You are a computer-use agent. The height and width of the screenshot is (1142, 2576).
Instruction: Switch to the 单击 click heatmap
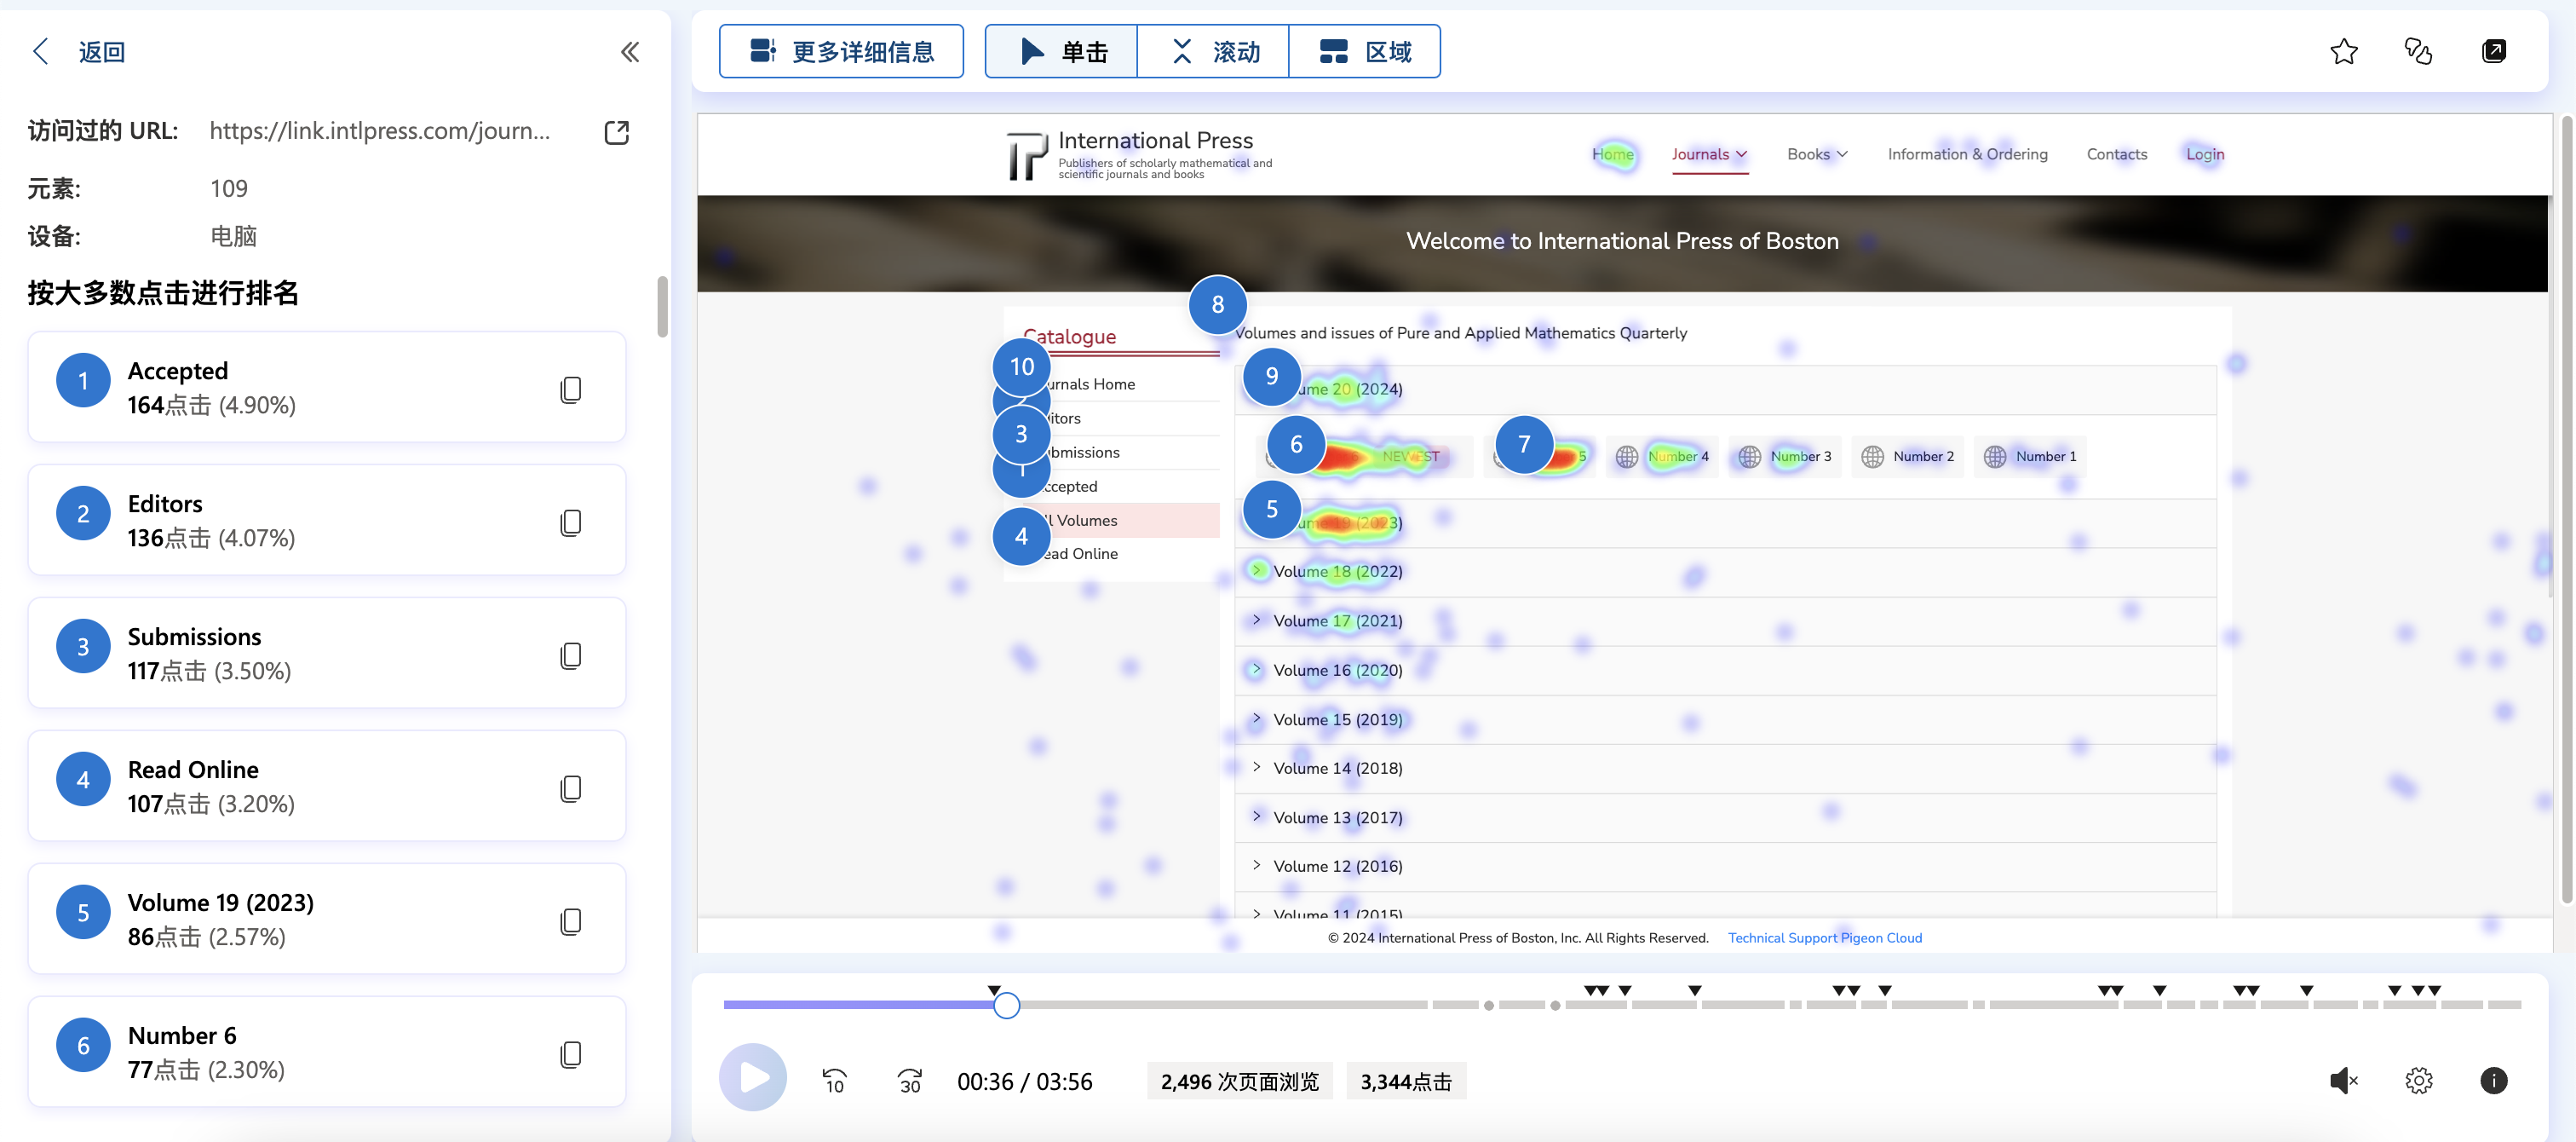(1061, 51)
